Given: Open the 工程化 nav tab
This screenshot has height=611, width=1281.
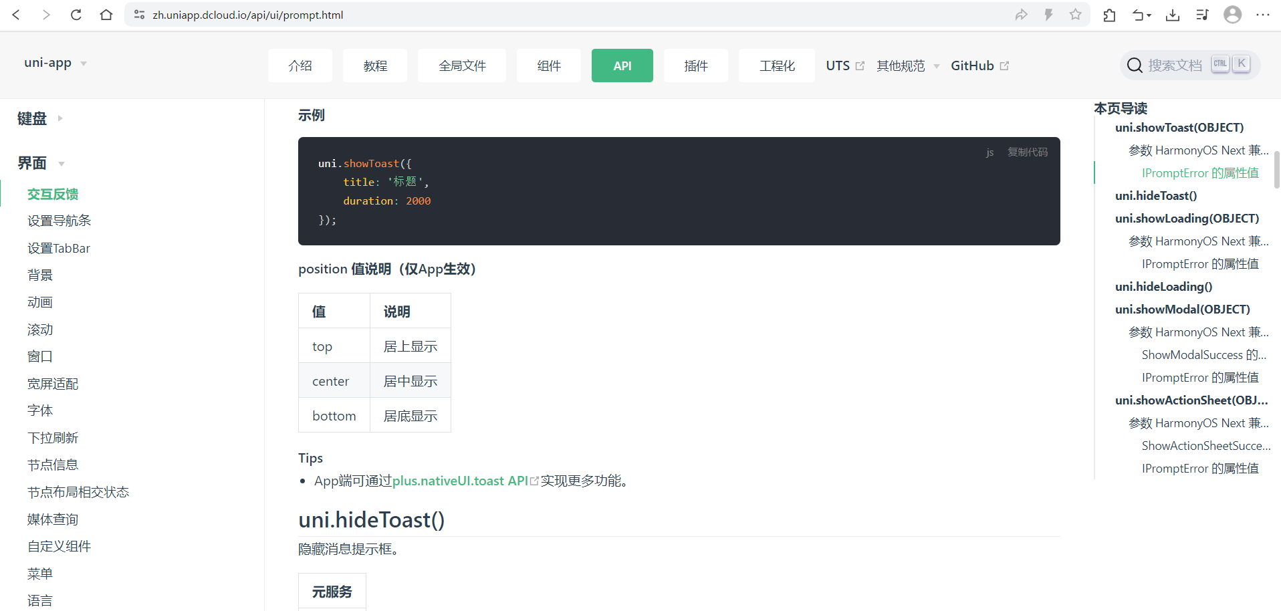Looking at the screenshot, I should pyautogui.click(x=777, y=66).
